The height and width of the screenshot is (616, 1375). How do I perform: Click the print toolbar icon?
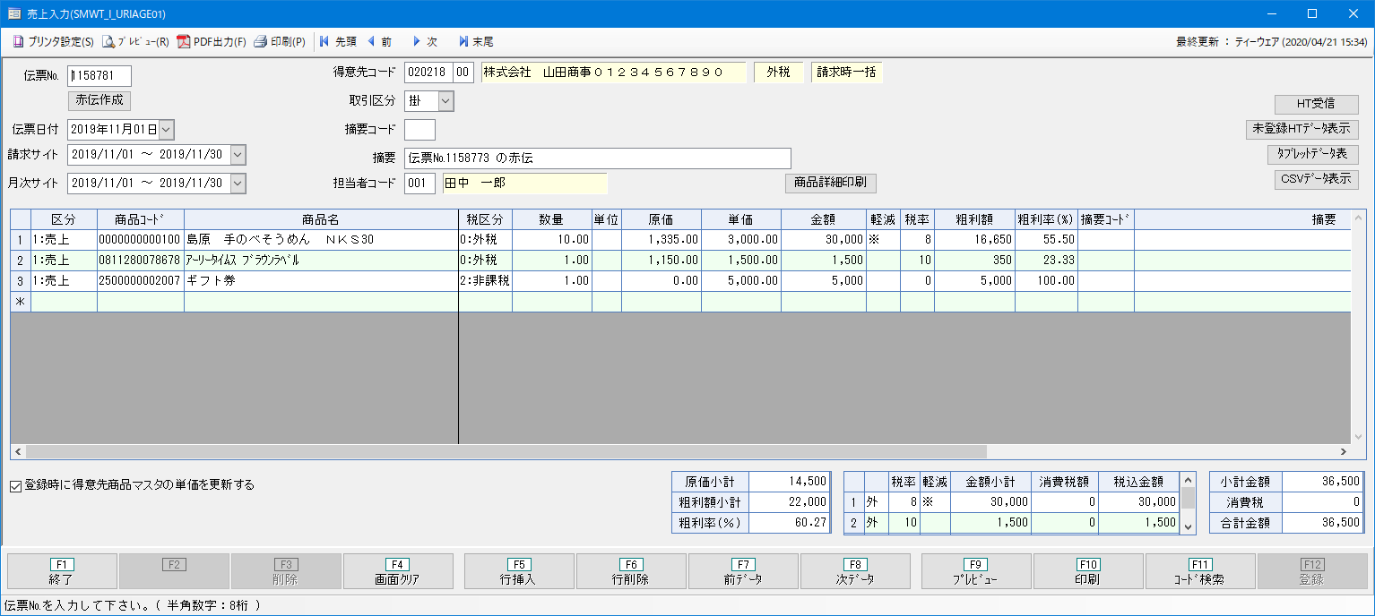279,42
